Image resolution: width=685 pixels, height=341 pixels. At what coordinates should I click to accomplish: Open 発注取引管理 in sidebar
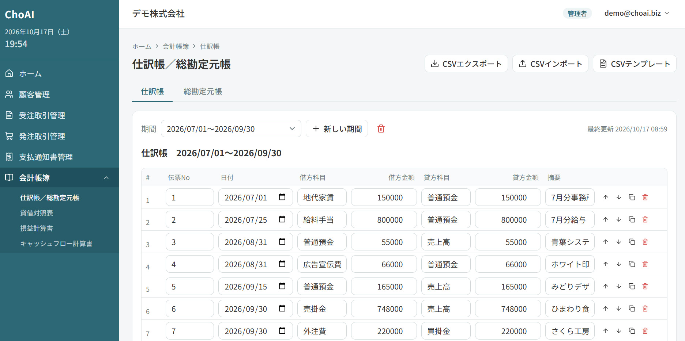point(59,136)
